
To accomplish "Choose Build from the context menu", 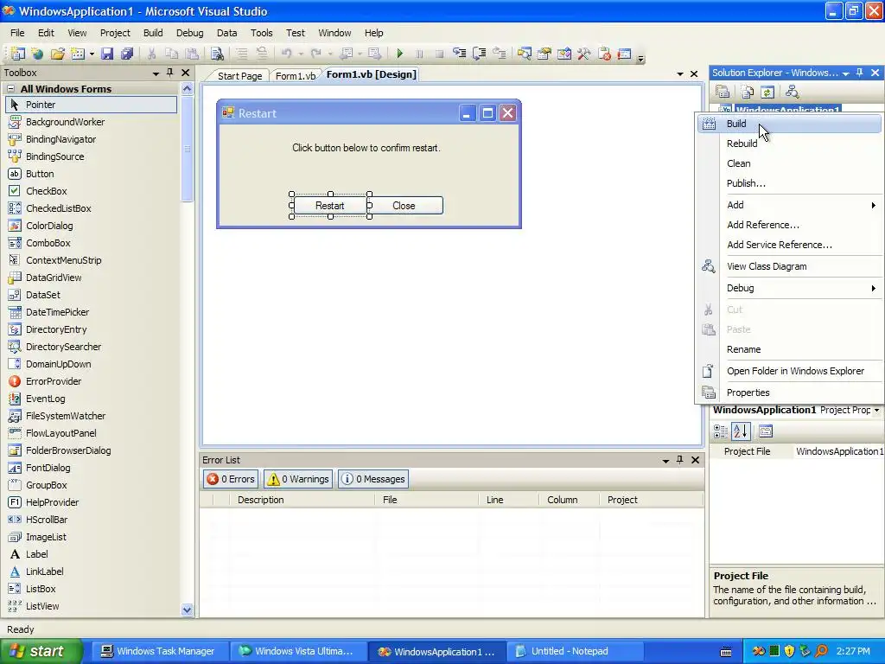I will [789, 124].
